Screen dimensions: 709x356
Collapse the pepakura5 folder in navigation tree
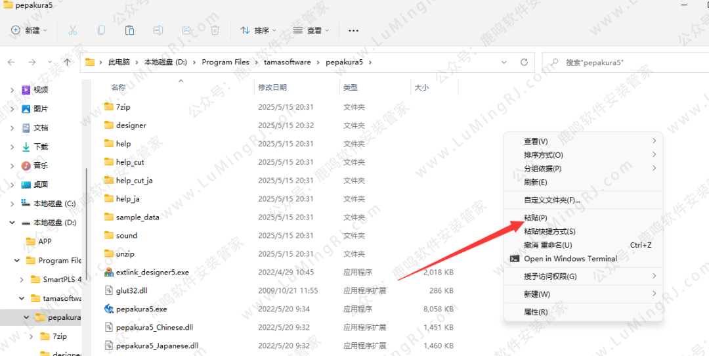[26, 317]
